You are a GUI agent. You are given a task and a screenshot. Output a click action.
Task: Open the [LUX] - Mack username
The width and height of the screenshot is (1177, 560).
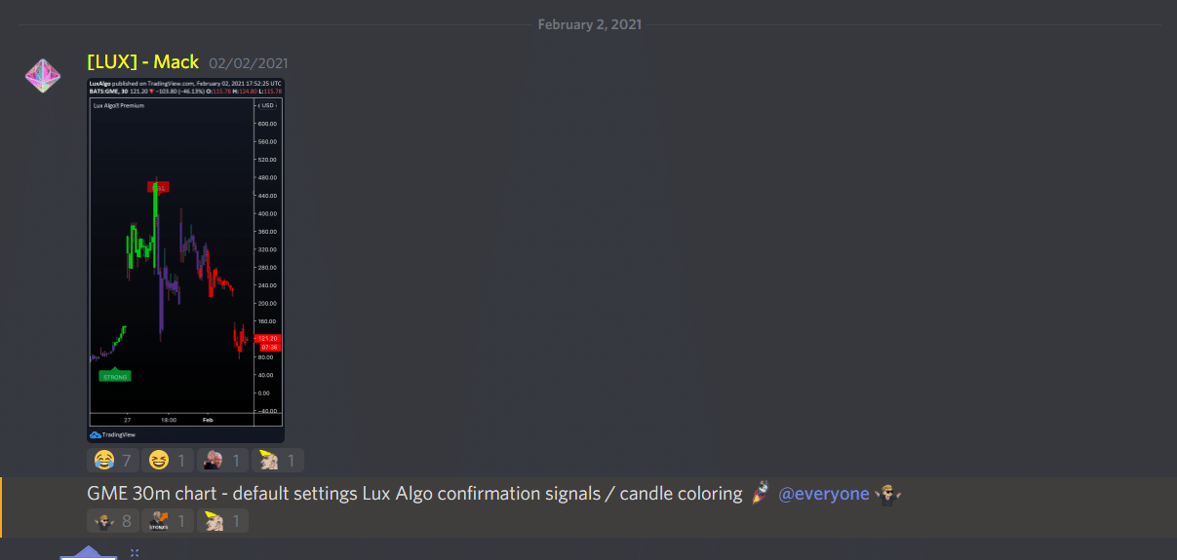tap(142, 62)
